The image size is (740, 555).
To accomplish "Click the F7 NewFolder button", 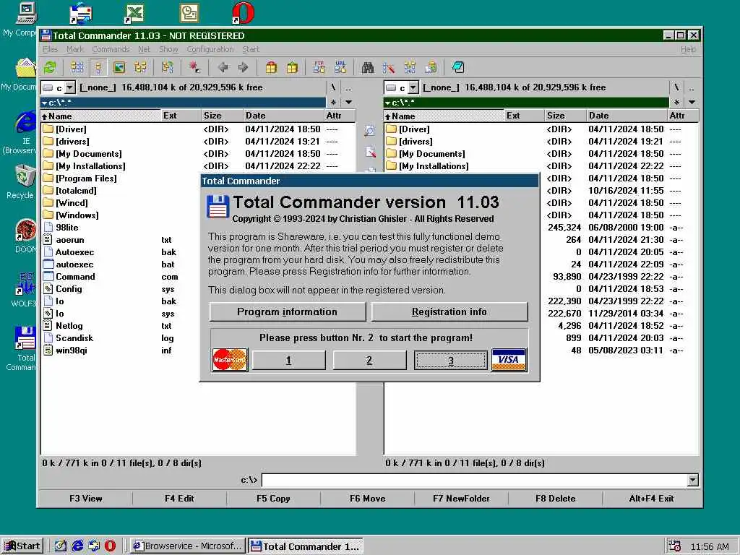I will coord(461,499).
